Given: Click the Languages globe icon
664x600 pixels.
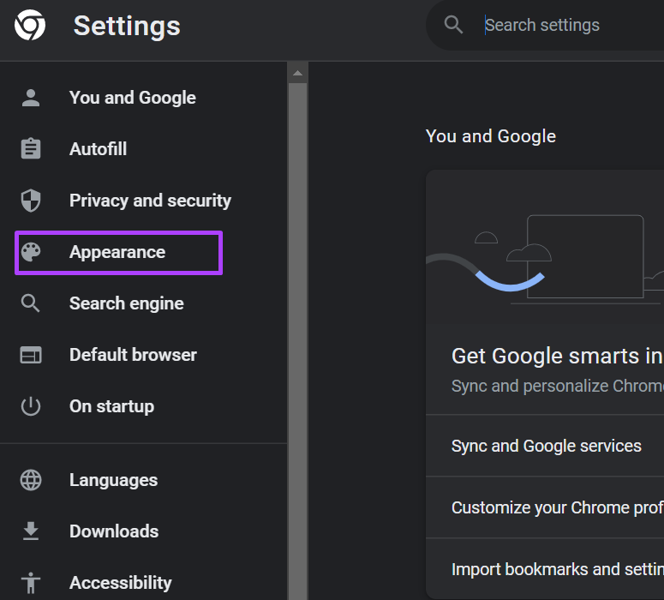Looking at the screenshot, I should pos(31,480).
